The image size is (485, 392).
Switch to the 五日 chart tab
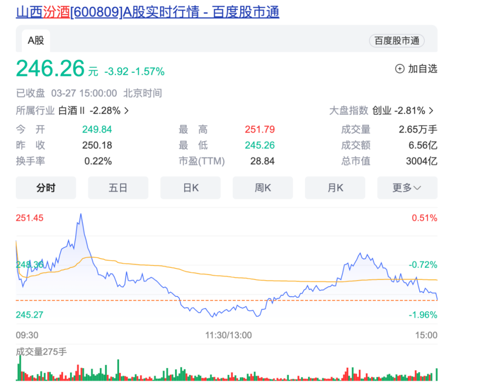[x=118, y=188]
